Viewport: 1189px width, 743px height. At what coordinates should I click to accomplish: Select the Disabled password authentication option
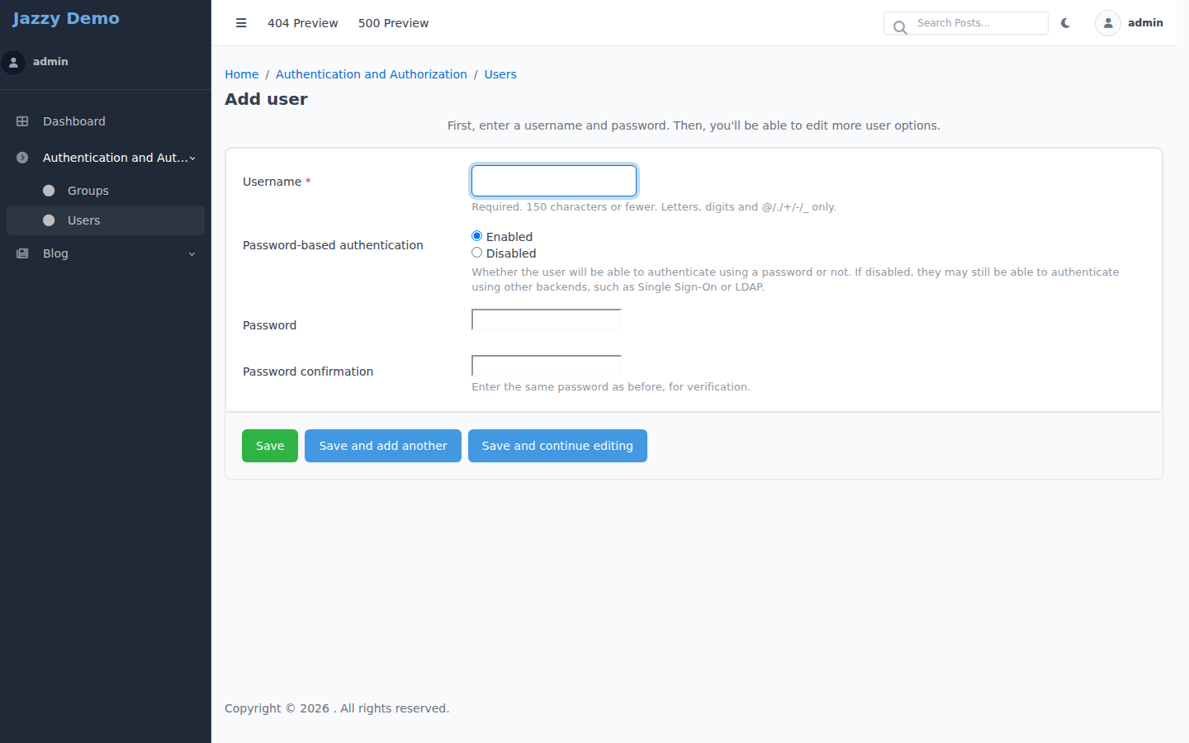tap(476, 253)
